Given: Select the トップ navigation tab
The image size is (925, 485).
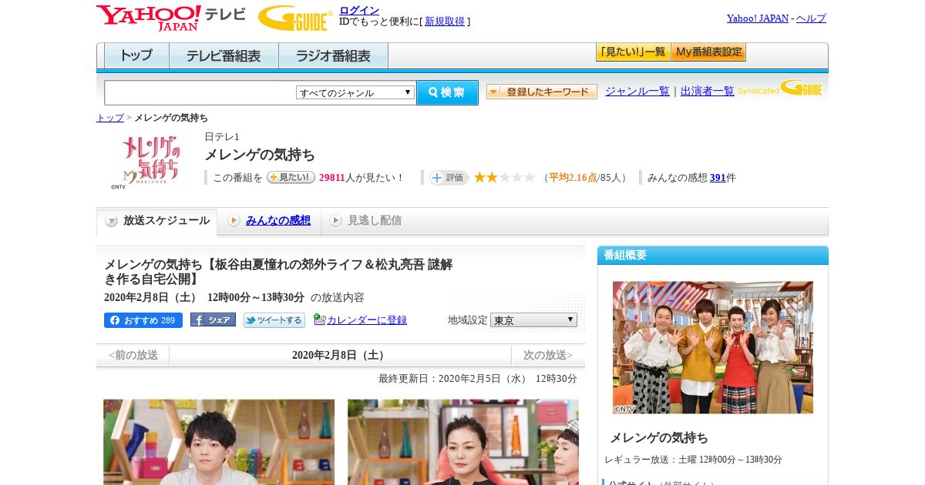Looking at the screenshot, I should click(x=136, y=56).
